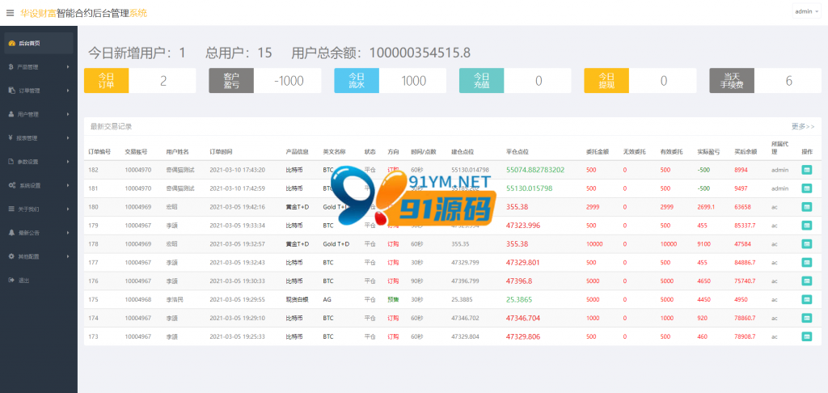This screenshot has width=828, height=393.
Task: Expand the 报表管理 submenu arrow
Action: (x=68, y=137)
